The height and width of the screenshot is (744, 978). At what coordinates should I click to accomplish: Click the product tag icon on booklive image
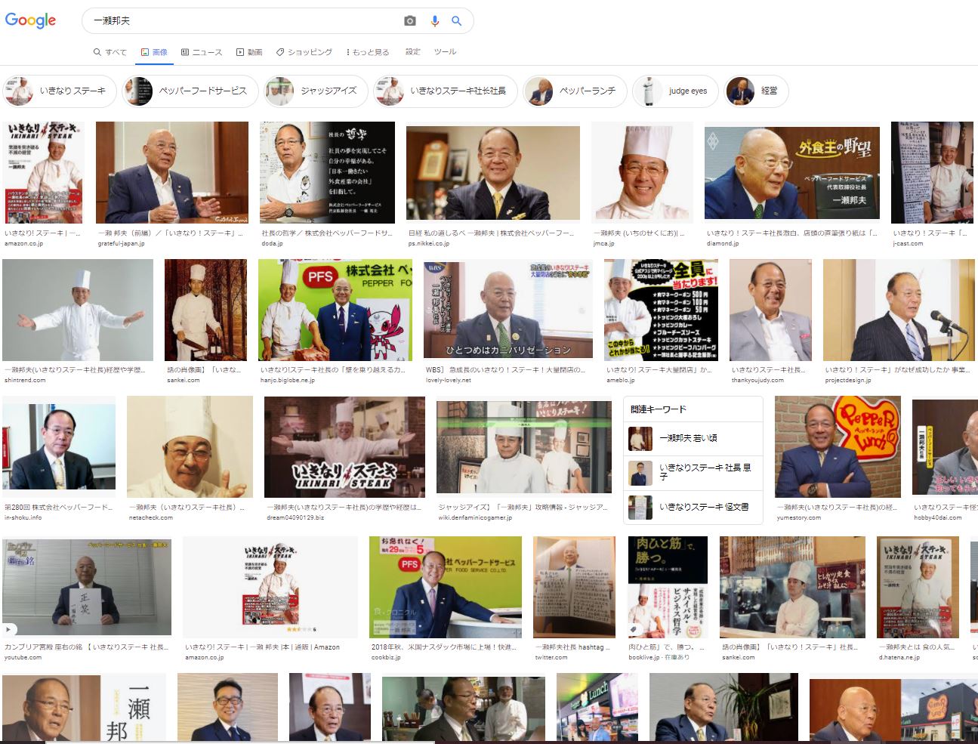tap(634, 629)
